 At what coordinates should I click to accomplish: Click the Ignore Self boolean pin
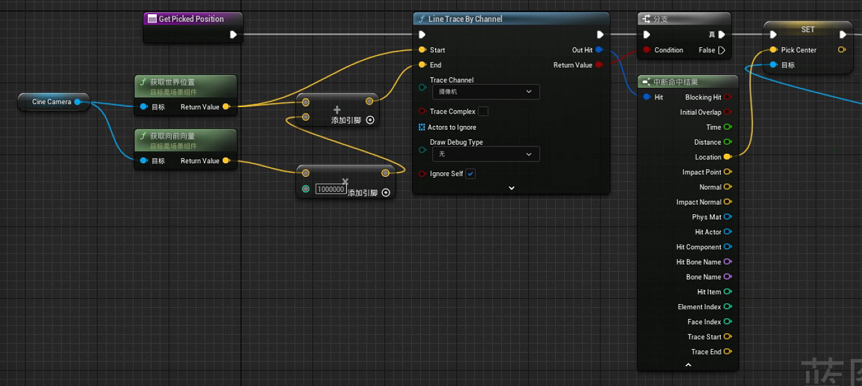[422, 174]
